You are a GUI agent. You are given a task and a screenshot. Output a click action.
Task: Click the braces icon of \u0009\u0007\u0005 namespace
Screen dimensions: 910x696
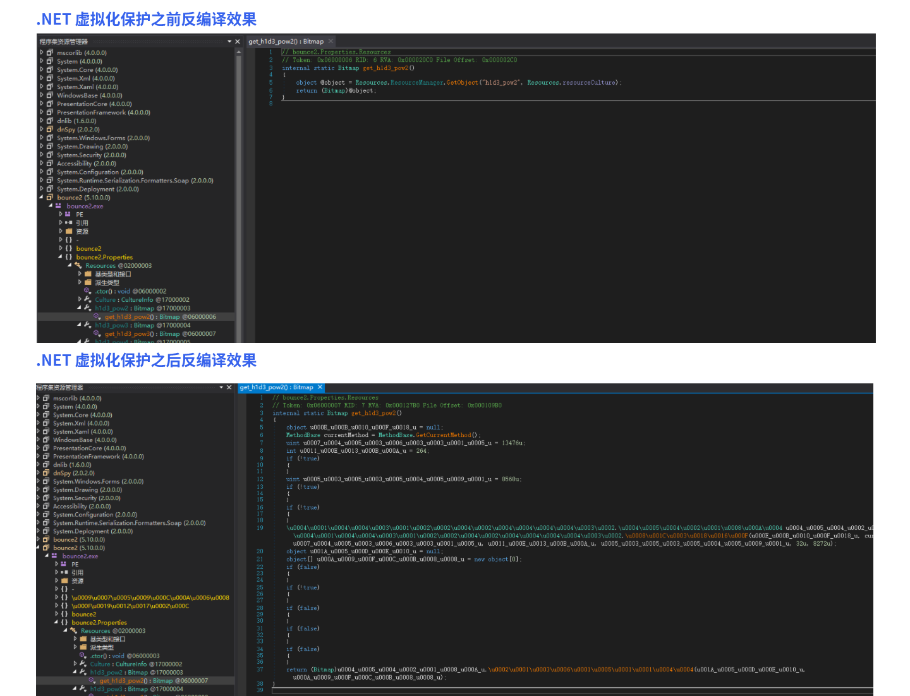[x=64, y=597]
